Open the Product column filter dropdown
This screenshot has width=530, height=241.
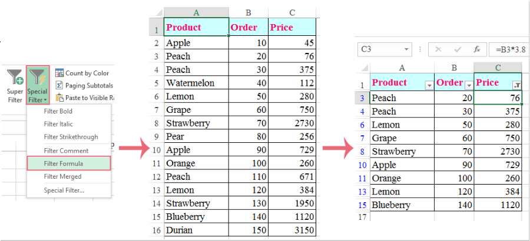click(x=429, y=86)
